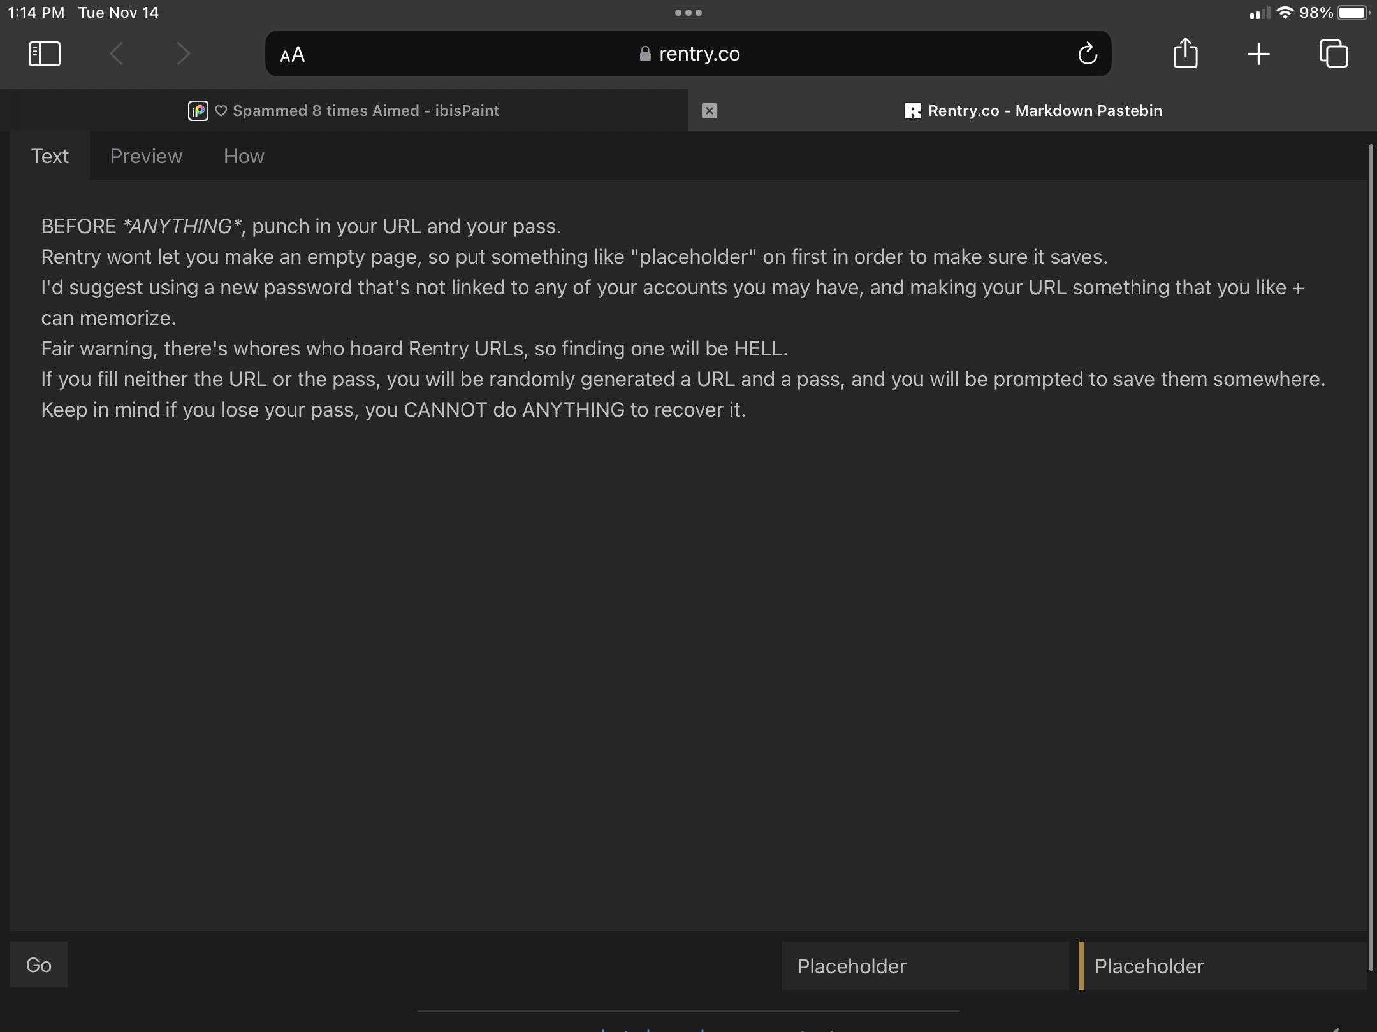Switch to the Preview tab

pyautogui.click(x=146, y=156)
